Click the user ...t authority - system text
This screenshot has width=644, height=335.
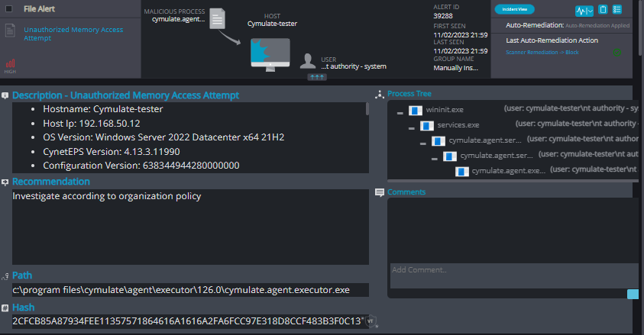(354, 66)
